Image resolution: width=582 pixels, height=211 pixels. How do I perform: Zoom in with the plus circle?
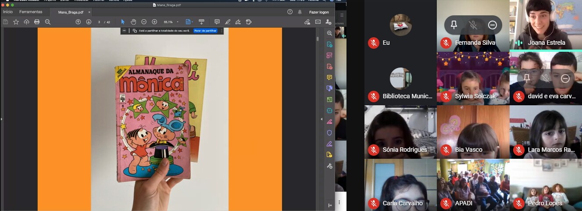coord(154,21)
